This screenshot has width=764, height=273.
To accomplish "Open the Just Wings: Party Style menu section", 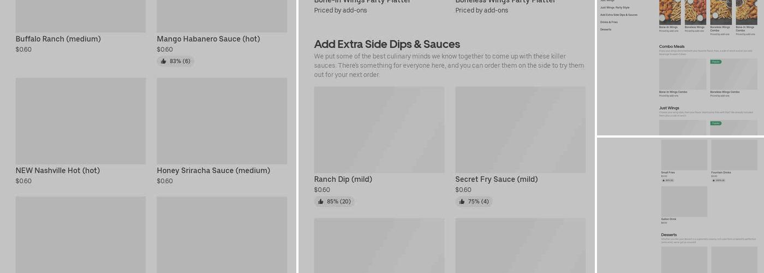I will pos(614,8).
